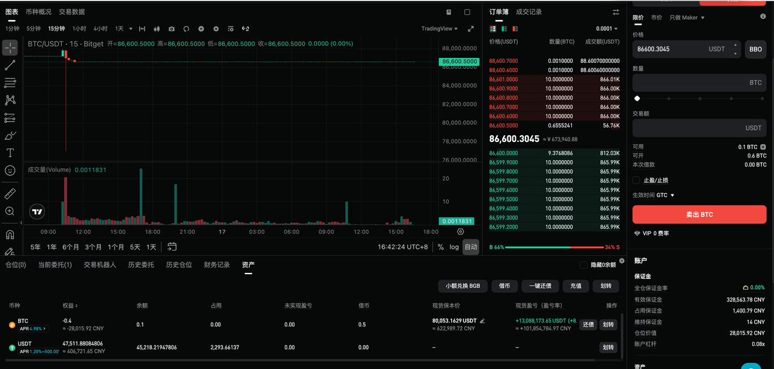The image size is (774, 369).
Task: Click the quantity percentage slider handle
Action: click(x=637, y=98)
